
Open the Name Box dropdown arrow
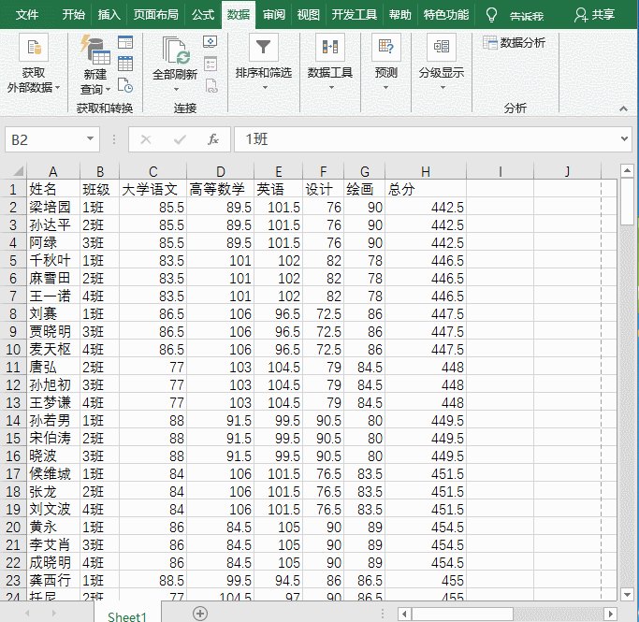click(x=91, y=139)
